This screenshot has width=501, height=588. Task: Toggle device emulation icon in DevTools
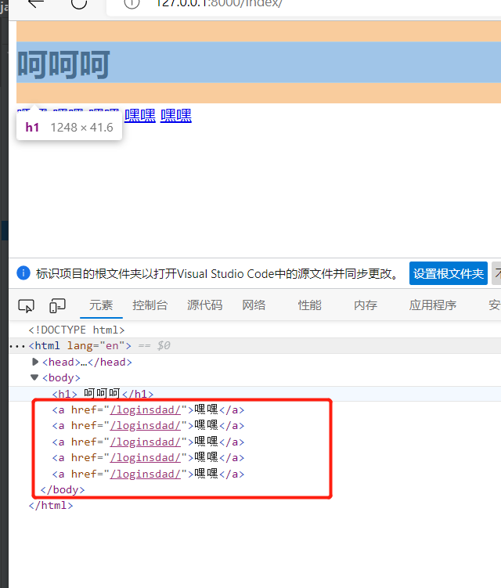point(57,305)
